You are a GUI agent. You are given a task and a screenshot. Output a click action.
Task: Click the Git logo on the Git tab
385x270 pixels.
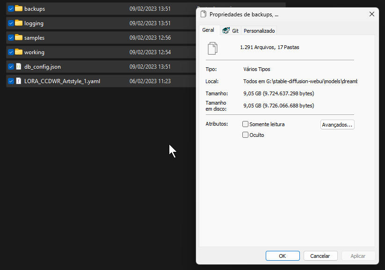pyautogui.click(x=225, y=30)
